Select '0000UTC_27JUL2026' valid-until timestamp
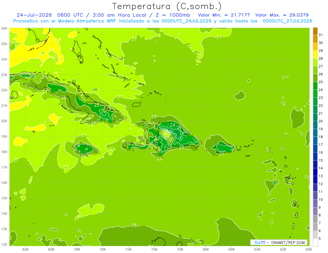The image size is (328, 253). pyautogui.click(x=288, y=21)
